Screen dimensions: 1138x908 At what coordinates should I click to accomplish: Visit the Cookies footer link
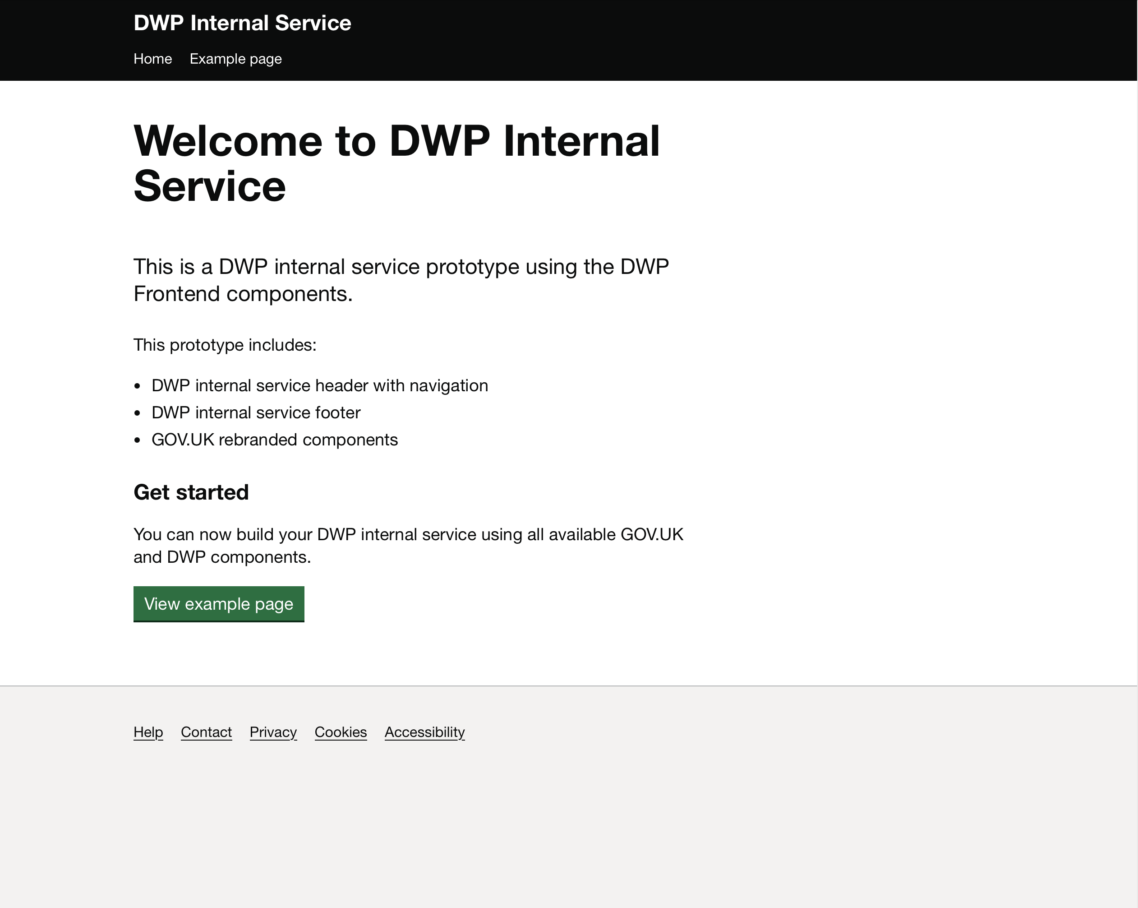tap(341, 732)
